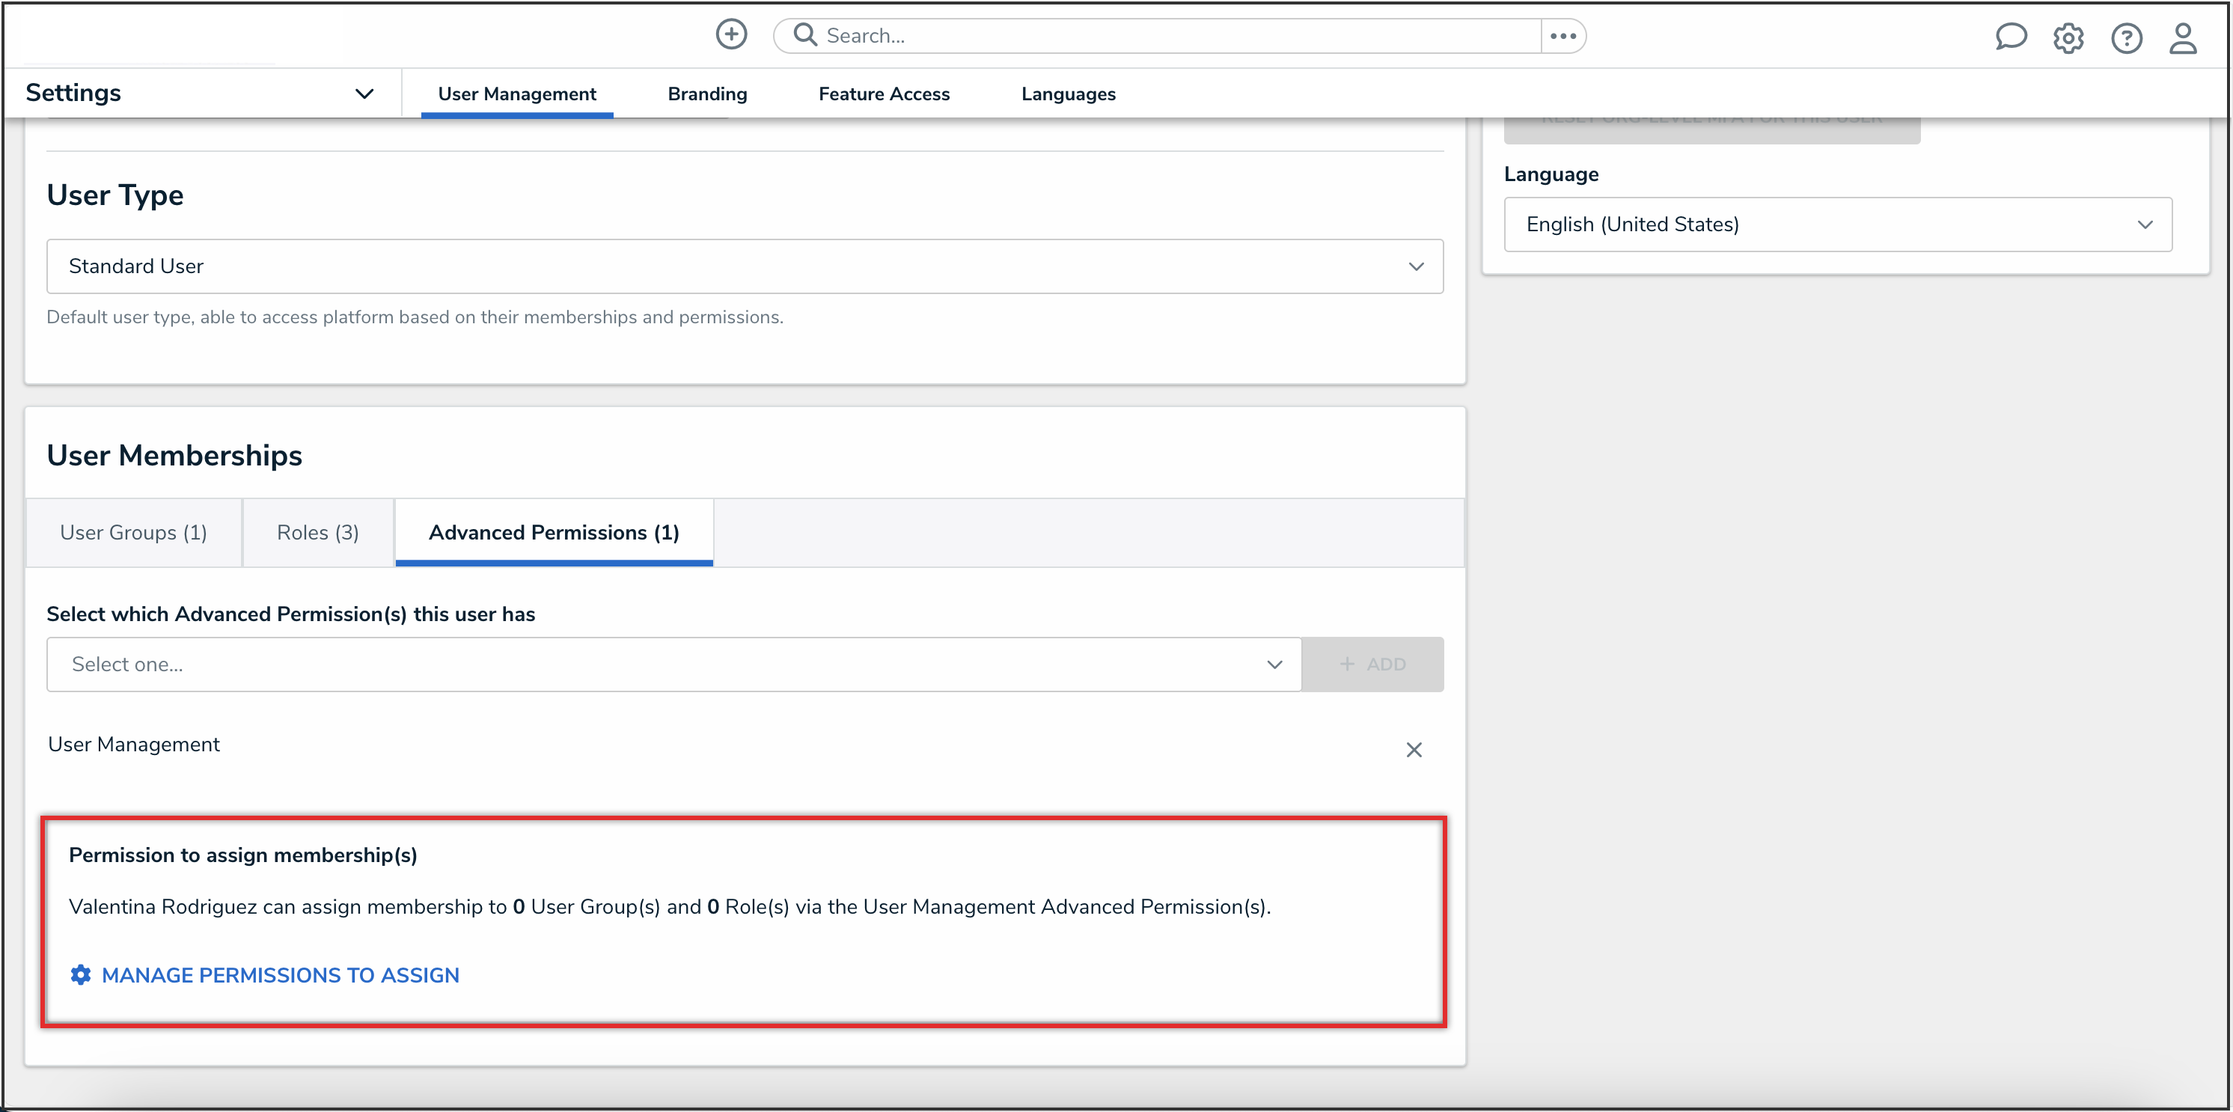Remove the User Management permission with the X
The width and height of the screenshot is (2233, 1112).
point(1414,750)
